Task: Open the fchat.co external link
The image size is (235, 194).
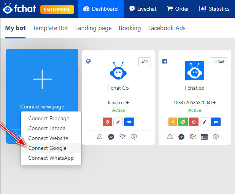Action: coord(118,103)
